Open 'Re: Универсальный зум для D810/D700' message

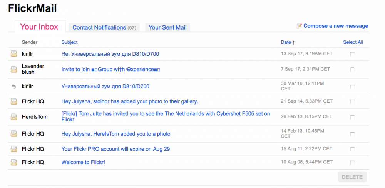coord(110,54)
